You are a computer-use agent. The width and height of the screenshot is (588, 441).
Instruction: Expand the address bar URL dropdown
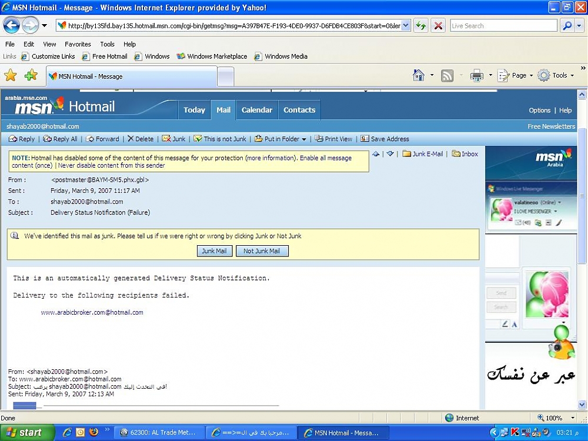point(406,25)
